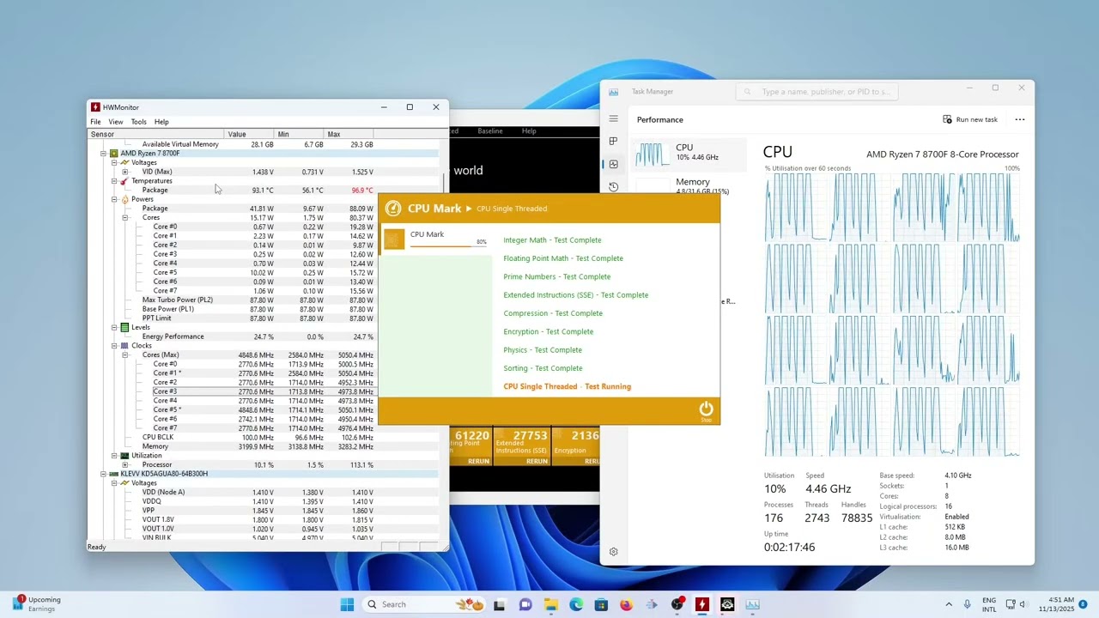Open File Explorer from taskbar
The image size is (1099, 618).
[550, 604]
